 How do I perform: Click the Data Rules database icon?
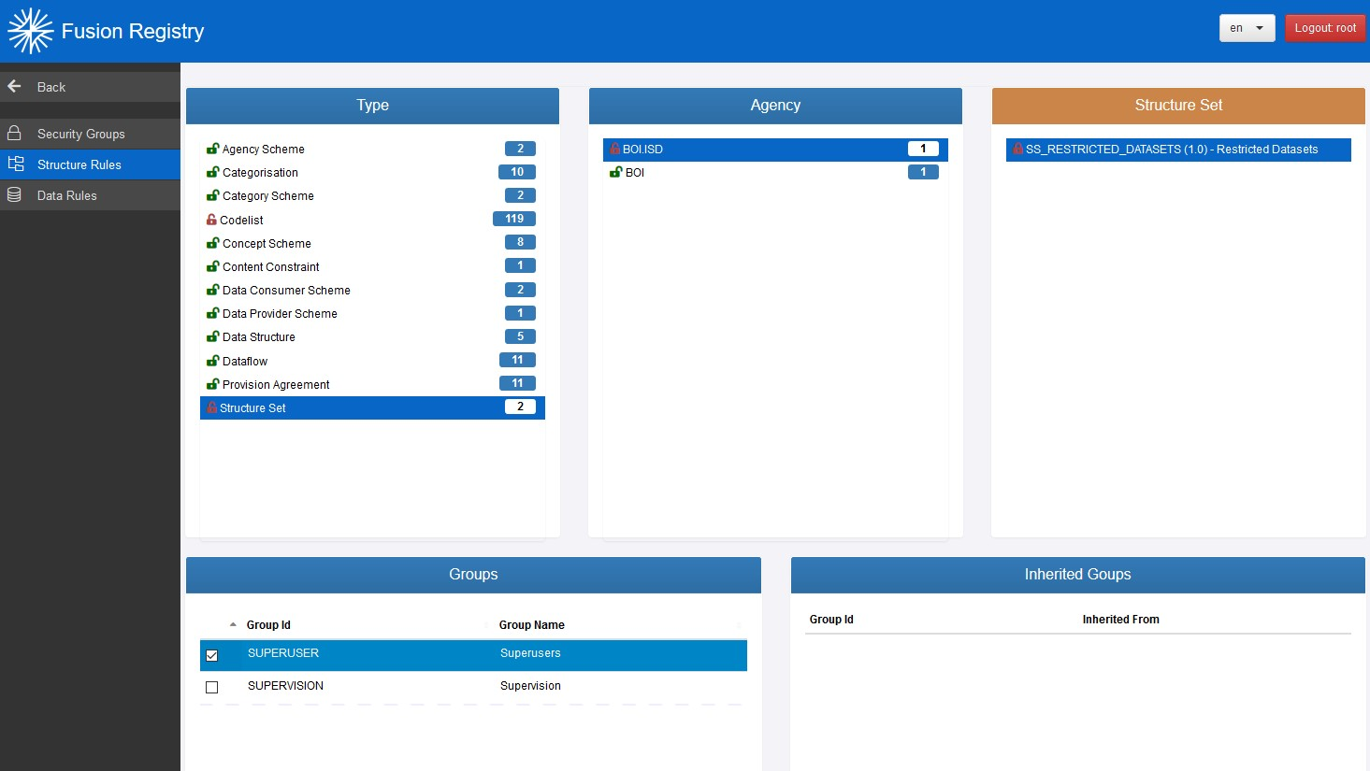click(15, 194)
